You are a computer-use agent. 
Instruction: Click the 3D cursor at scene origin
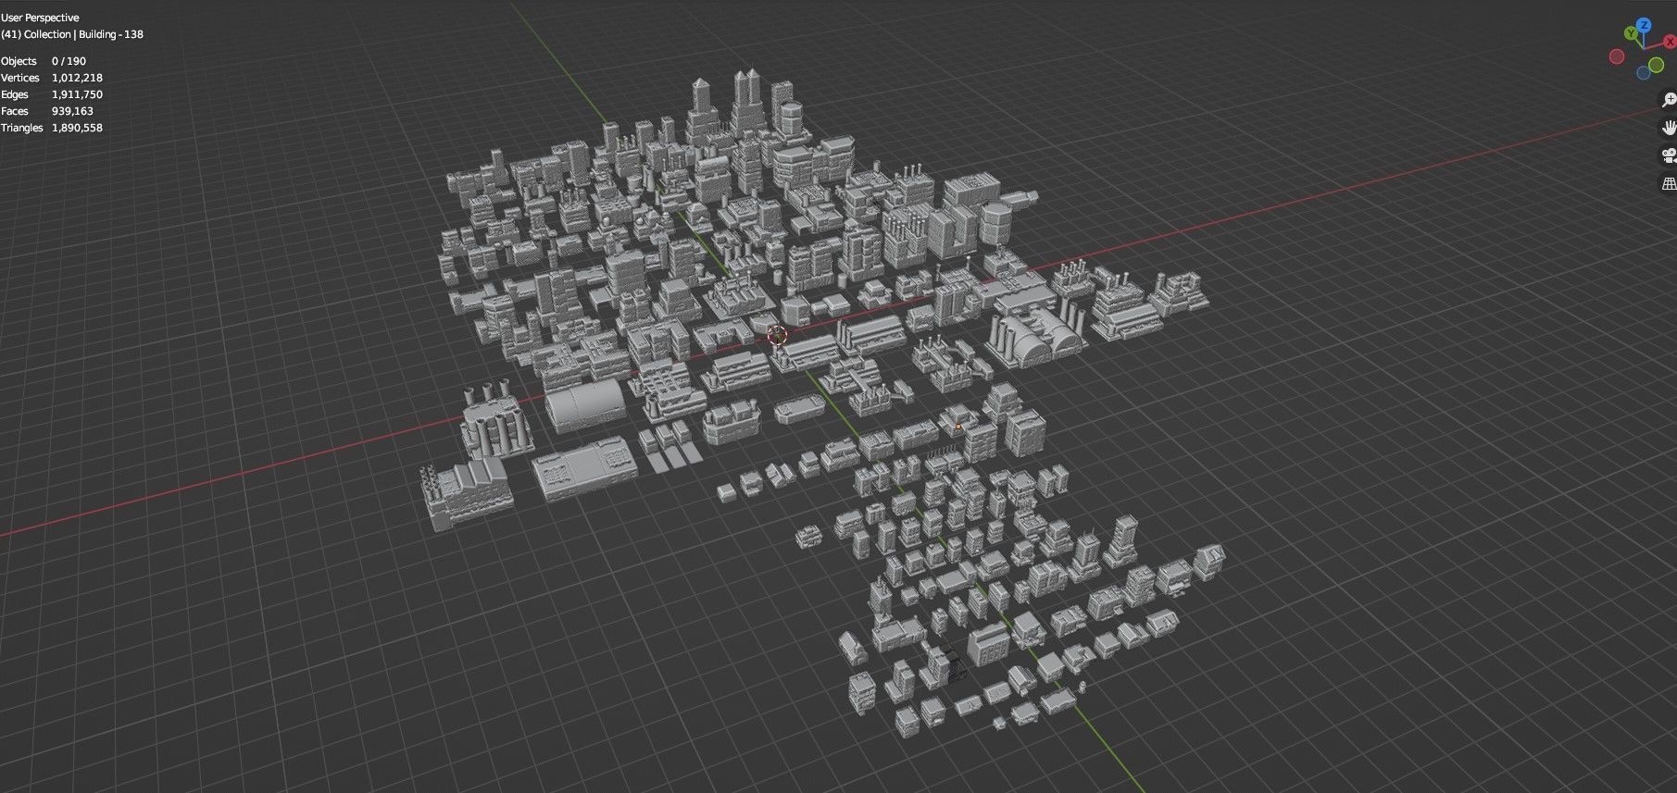(x=777, y=336)
